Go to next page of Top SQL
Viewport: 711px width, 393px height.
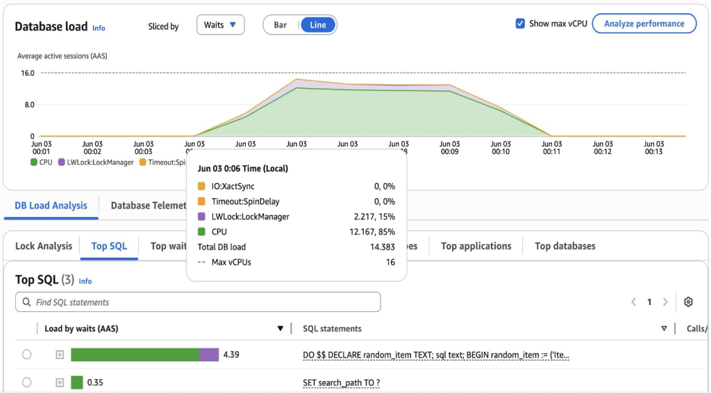click(x=665, y=302)
